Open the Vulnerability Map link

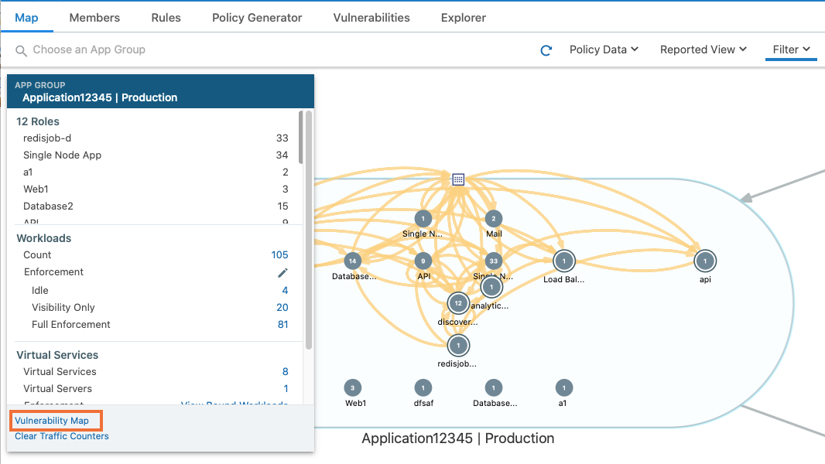tap(52, 421)
